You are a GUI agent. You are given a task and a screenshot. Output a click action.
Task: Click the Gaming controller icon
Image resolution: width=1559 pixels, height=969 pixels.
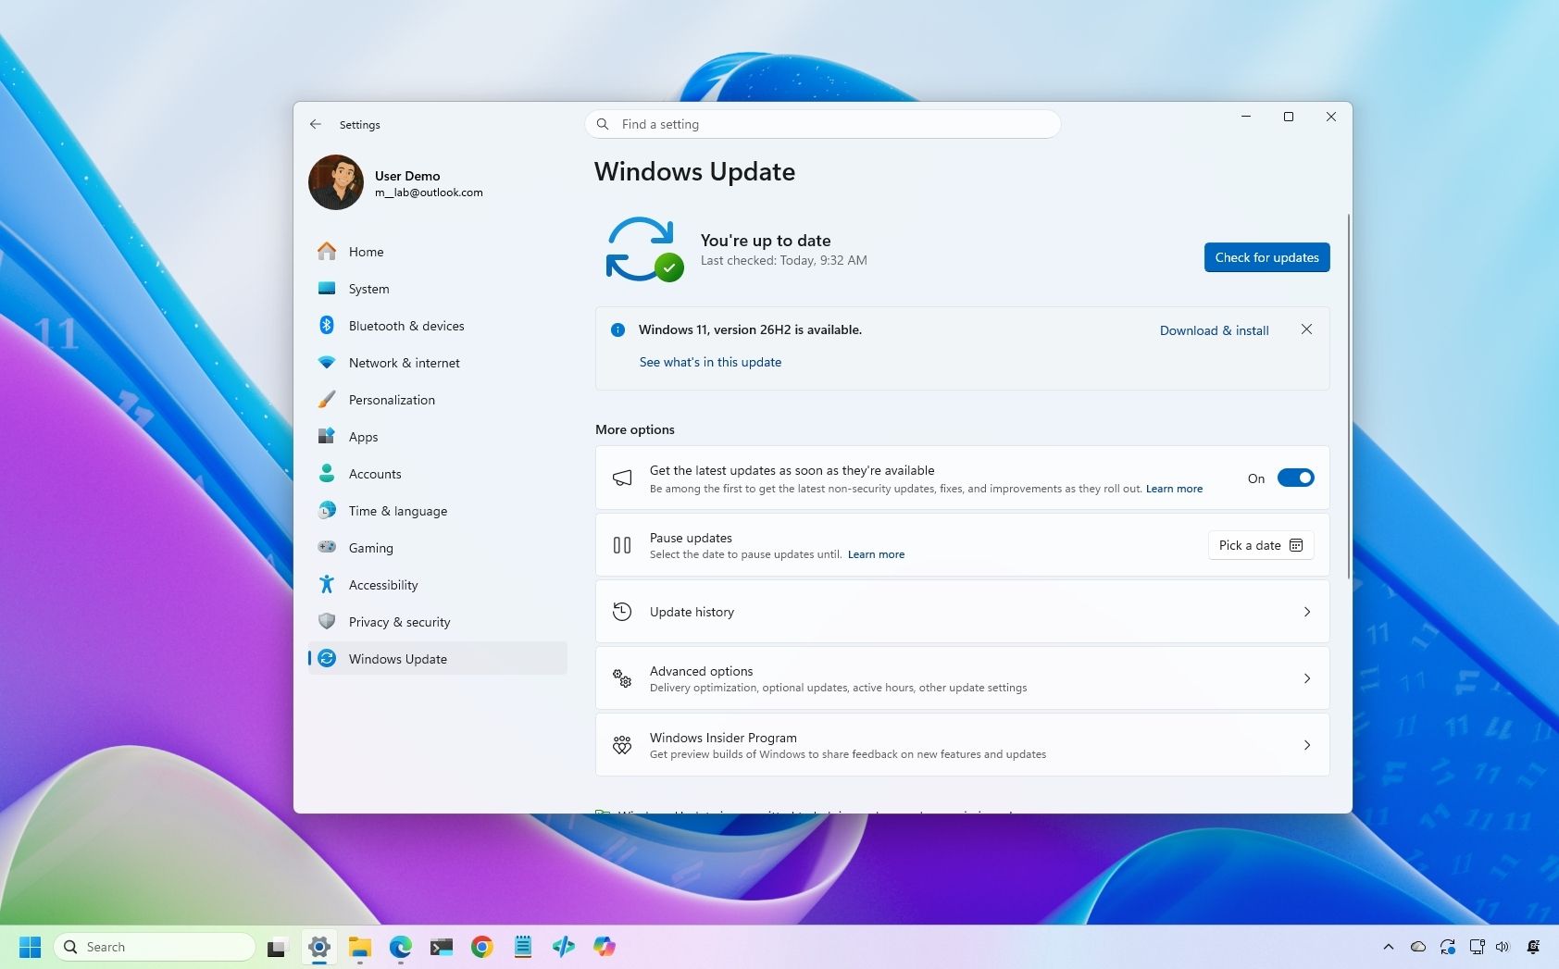(x=327, y=548)
